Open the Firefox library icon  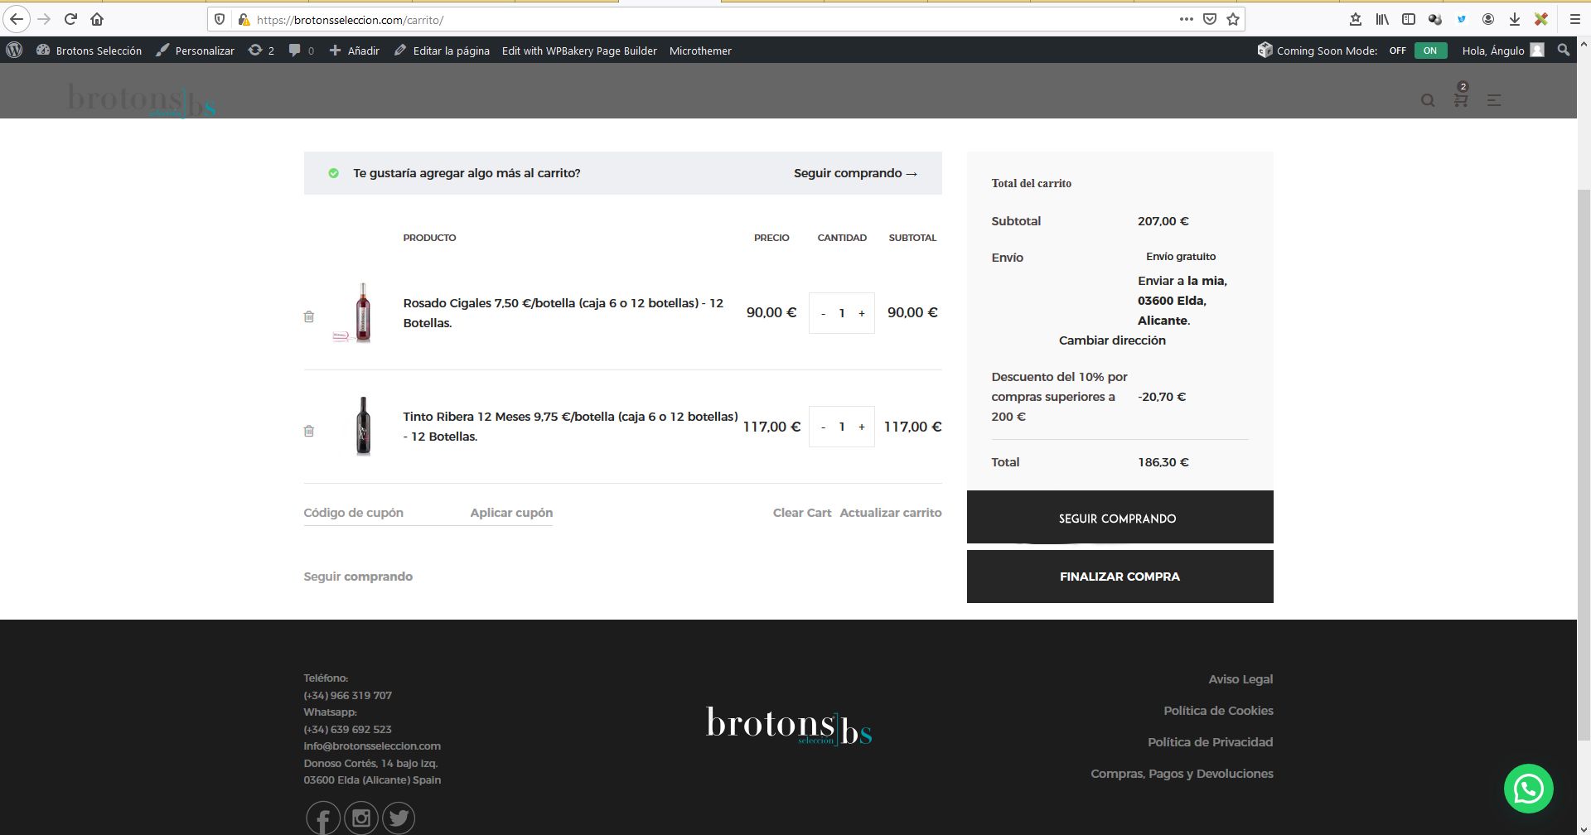coord(1382,19)
